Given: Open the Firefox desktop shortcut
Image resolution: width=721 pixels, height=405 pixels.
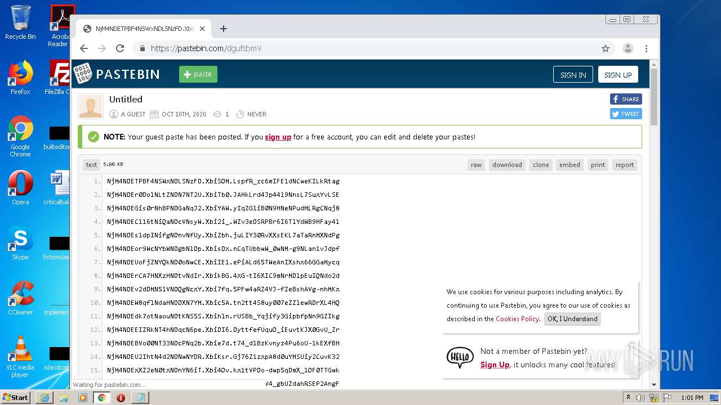Looking at the screenshot, I should [x=20, y=78].
